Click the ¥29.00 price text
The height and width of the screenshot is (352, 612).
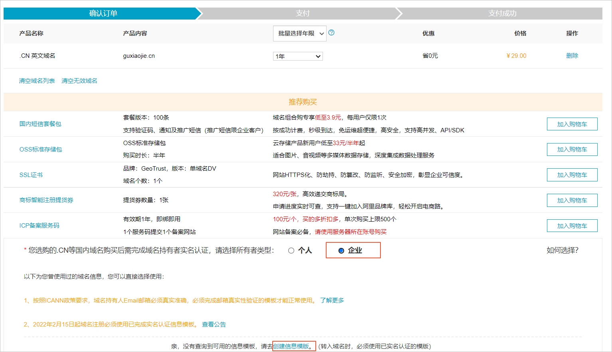[516, 56]
